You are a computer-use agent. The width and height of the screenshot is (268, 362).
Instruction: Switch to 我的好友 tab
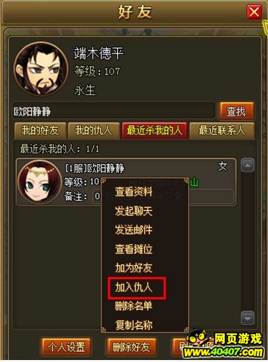coord(40,131)
